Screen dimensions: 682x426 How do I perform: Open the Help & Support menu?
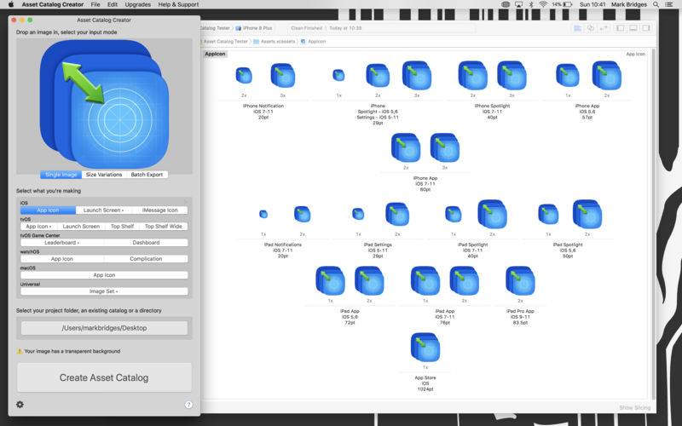tap(178, 4)
